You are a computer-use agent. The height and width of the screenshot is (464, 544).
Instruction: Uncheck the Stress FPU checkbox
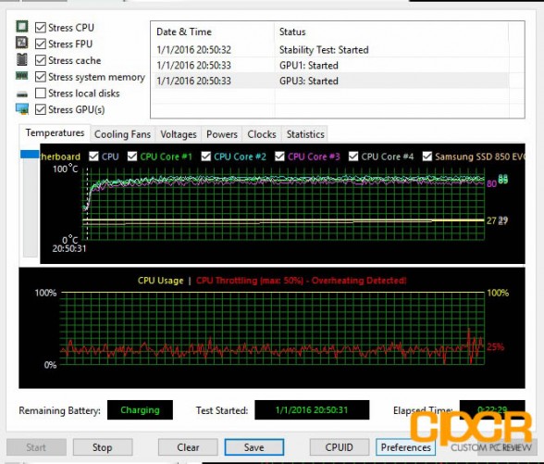pos(41,44)
